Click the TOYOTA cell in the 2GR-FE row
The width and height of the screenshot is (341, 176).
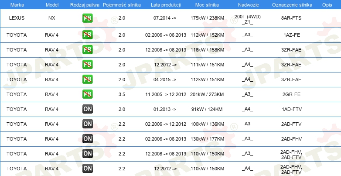point(17,94)
